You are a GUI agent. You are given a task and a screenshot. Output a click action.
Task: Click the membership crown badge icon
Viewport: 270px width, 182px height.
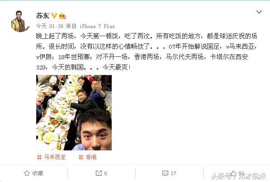62,16
